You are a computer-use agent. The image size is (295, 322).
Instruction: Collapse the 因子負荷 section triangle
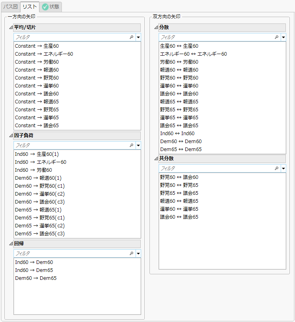pyautogui.click(x=11, y=136)
